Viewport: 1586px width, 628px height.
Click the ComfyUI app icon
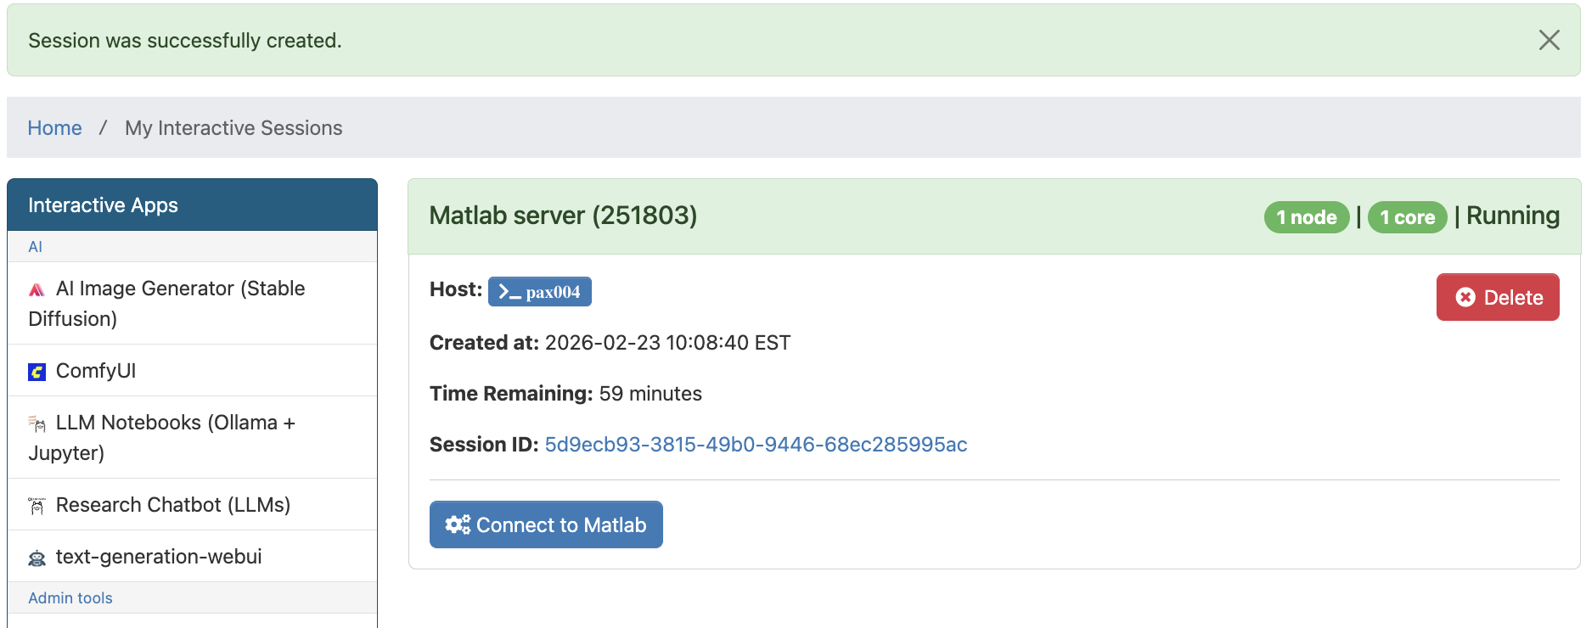pyautogui.click(x=37, y=372)
